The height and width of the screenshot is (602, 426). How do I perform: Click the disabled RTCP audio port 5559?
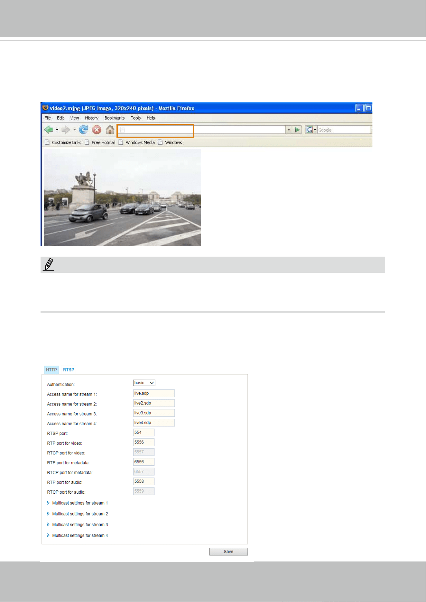[x=144, y=491]
